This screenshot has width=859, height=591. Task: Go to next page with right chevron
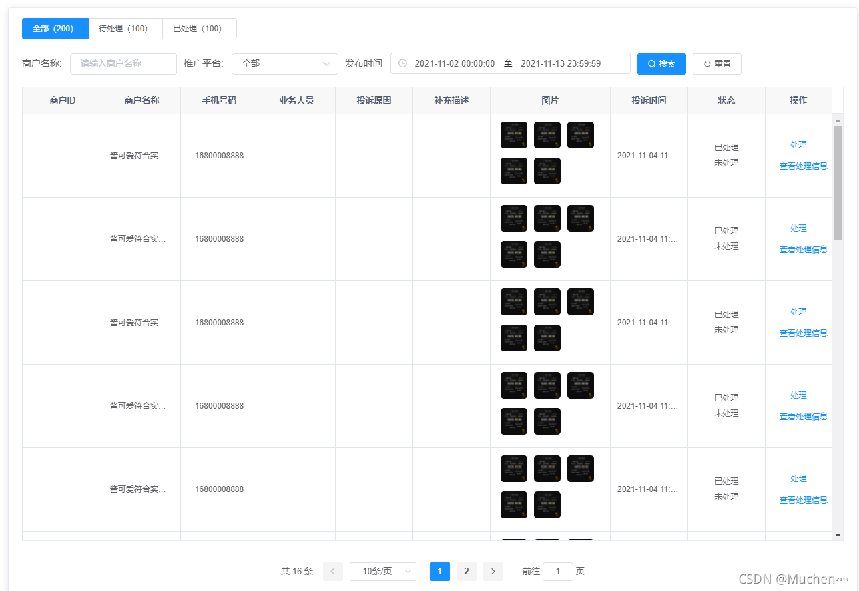point(493,572)
